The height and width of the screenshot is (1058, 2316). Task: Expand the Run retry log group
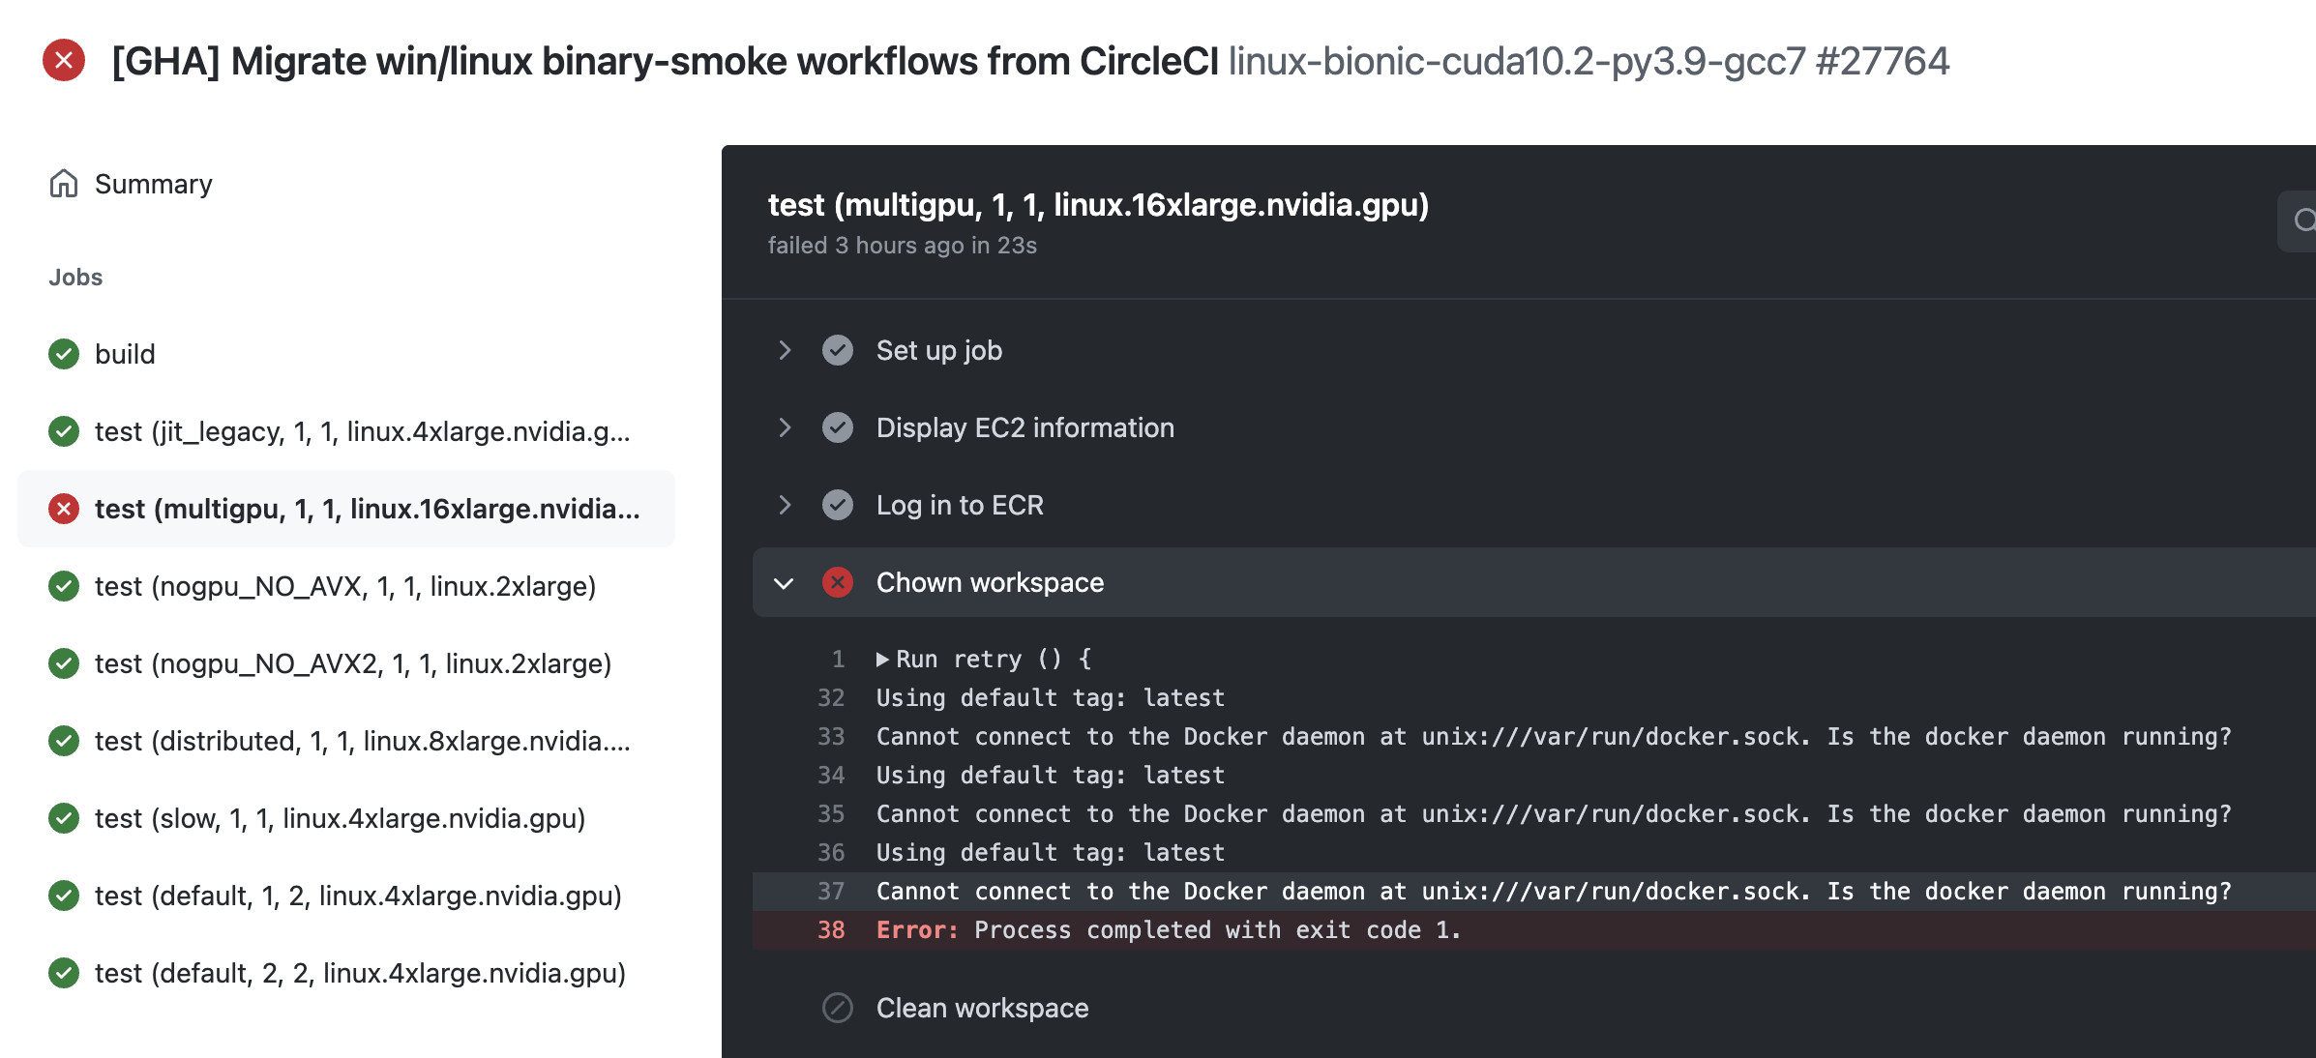click(882, 660)
